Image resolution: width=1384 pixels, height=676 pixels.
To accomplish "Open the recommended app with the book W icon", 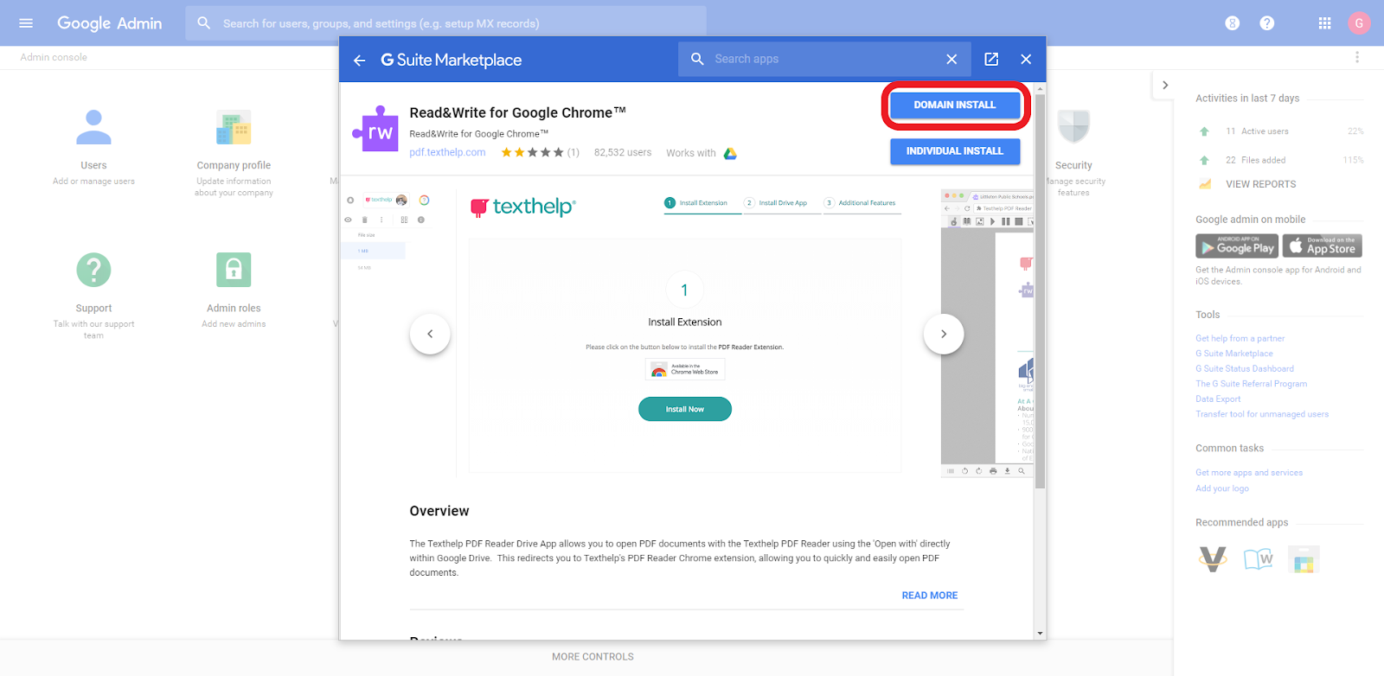I will point(1259,559).
